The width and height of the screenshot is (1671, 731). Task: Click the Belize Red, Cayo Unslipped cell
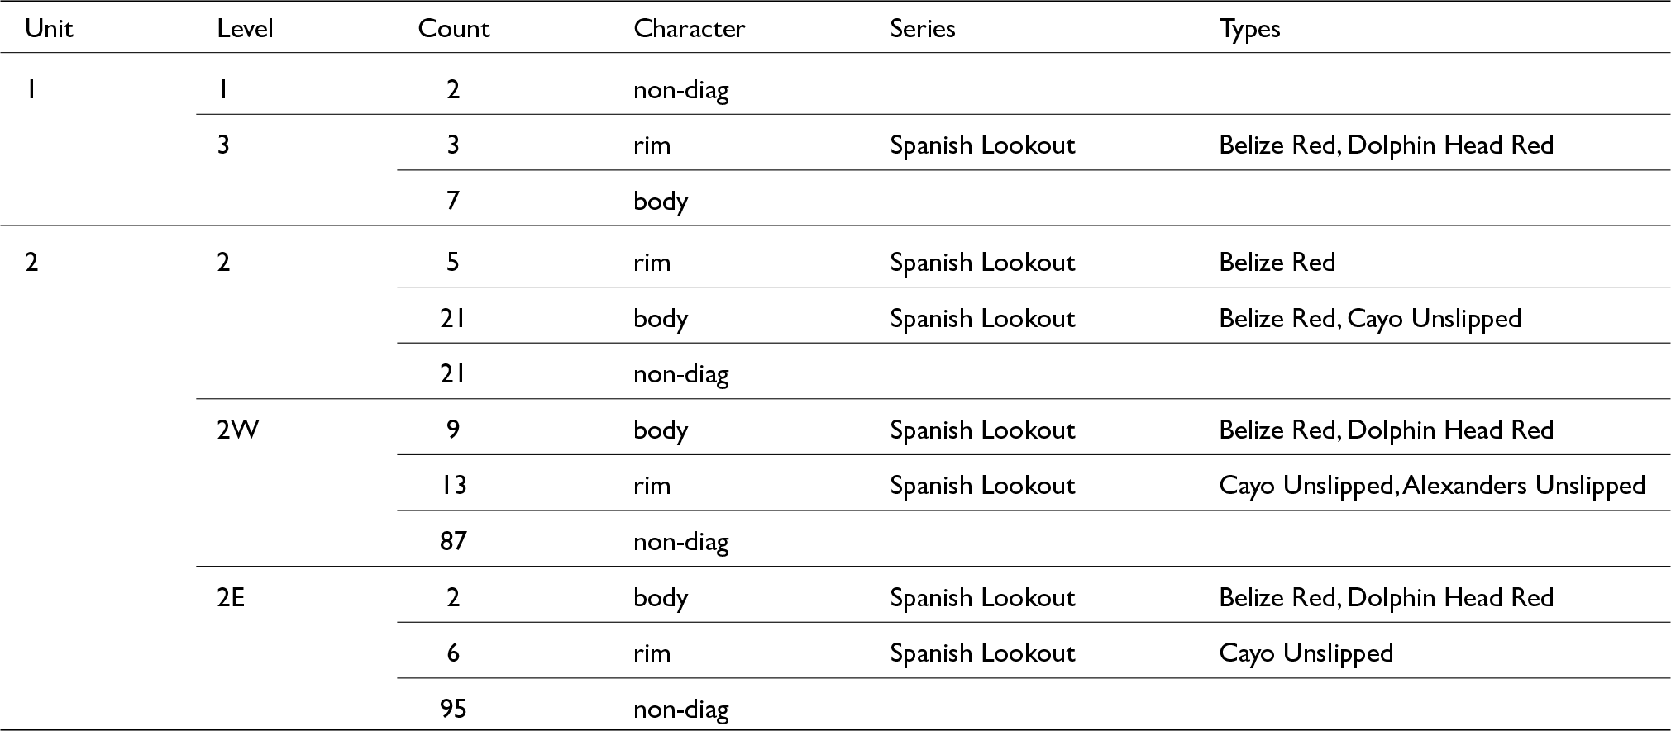(1369, 319)
